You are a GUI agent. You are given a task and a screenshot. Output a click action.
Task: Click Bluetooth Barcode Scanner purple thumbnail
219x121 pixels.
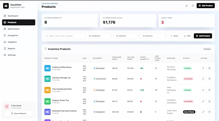coord(47,112)
